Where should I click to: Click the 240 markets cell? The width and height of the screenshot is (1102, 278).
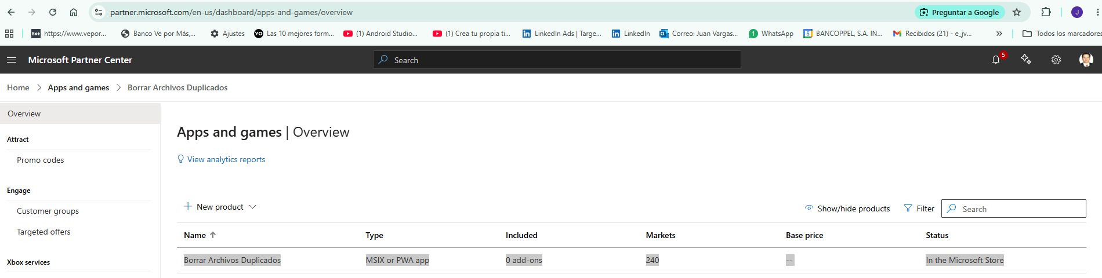click(652, 260)
